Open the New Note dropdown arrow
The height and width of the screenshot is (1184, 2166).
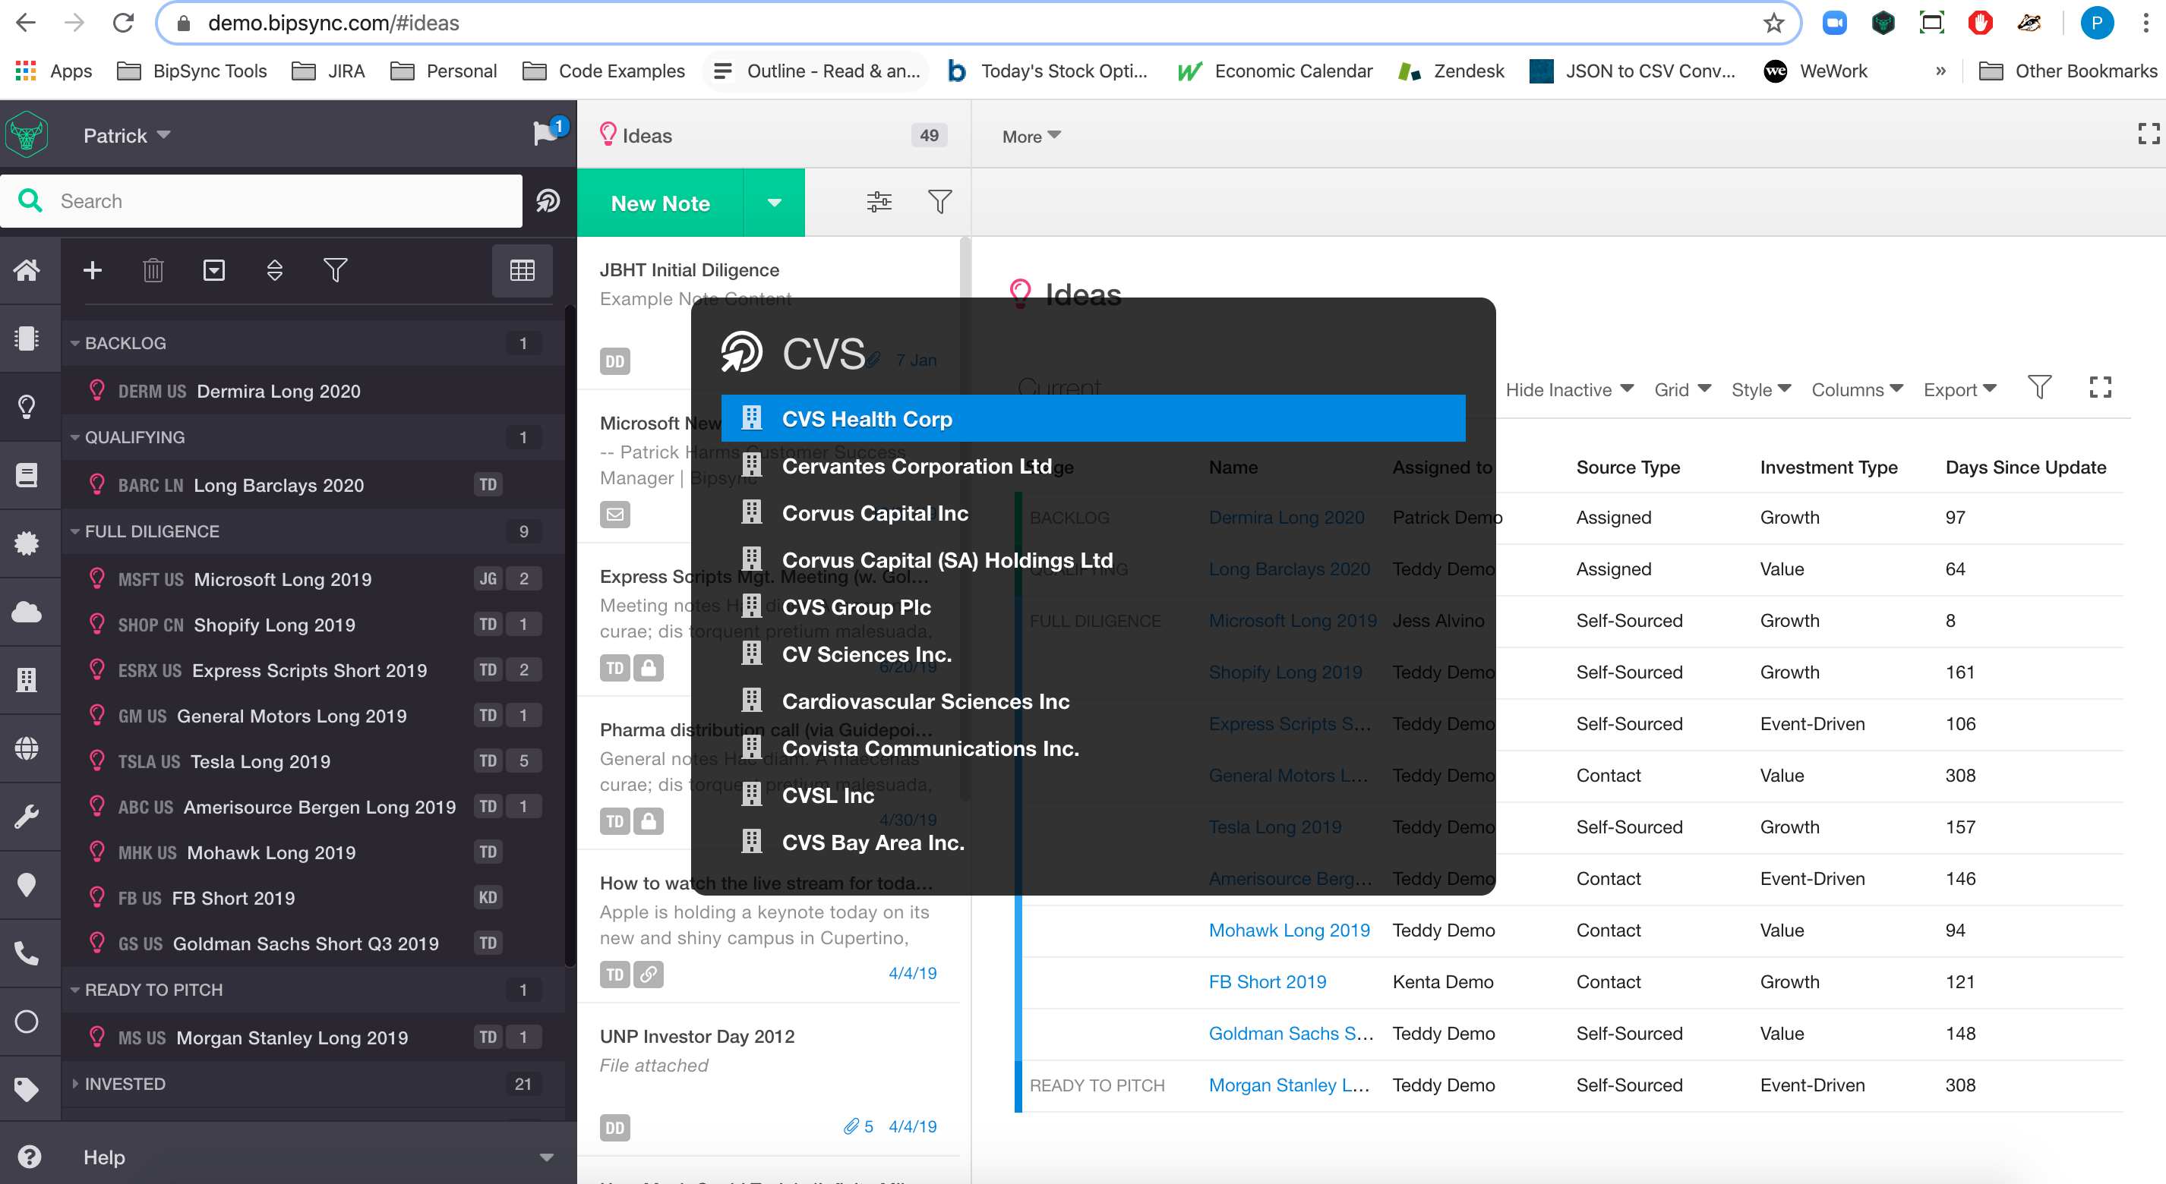coord(774,203)
